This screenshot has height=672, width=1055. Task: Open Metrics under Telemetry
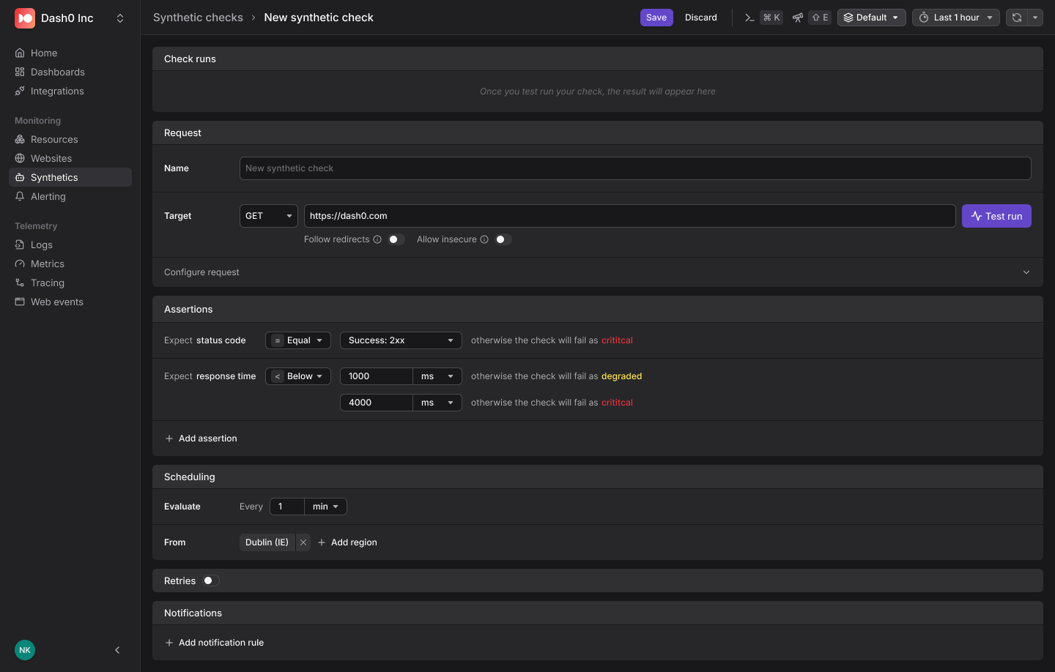pos(70,264)
